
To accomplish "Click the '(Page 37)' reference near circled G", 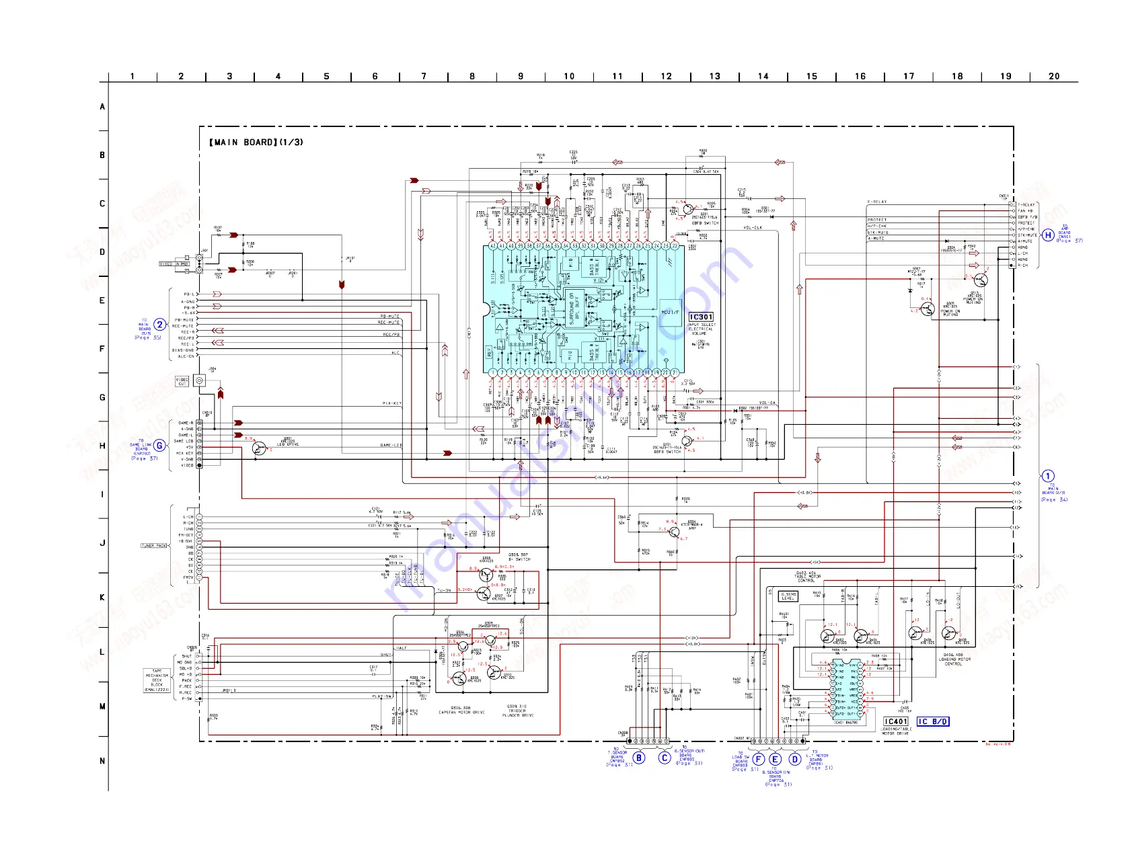I will [x=144, y=458].
